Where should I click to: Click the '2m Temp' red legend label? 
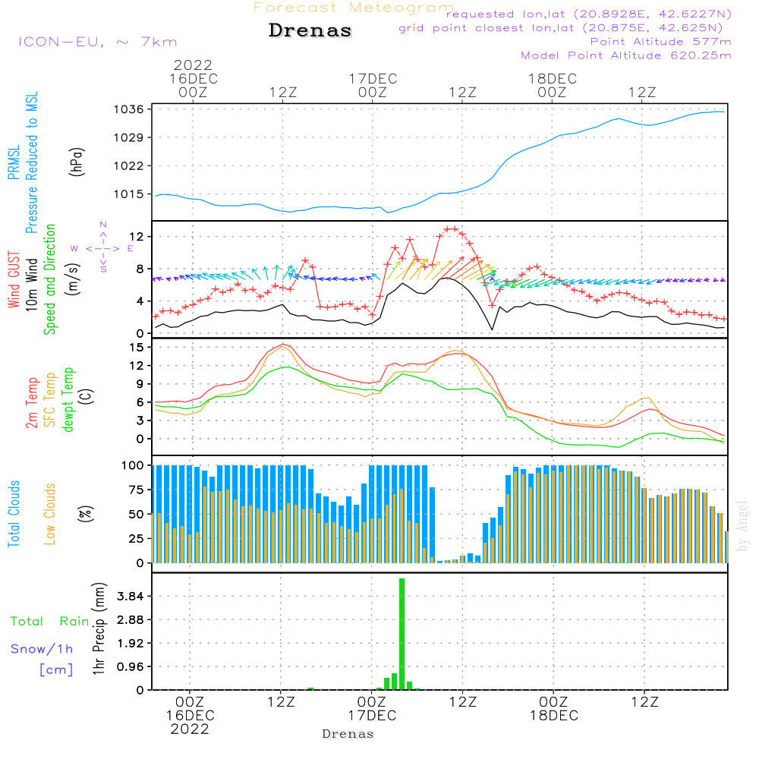coord(31,403)
